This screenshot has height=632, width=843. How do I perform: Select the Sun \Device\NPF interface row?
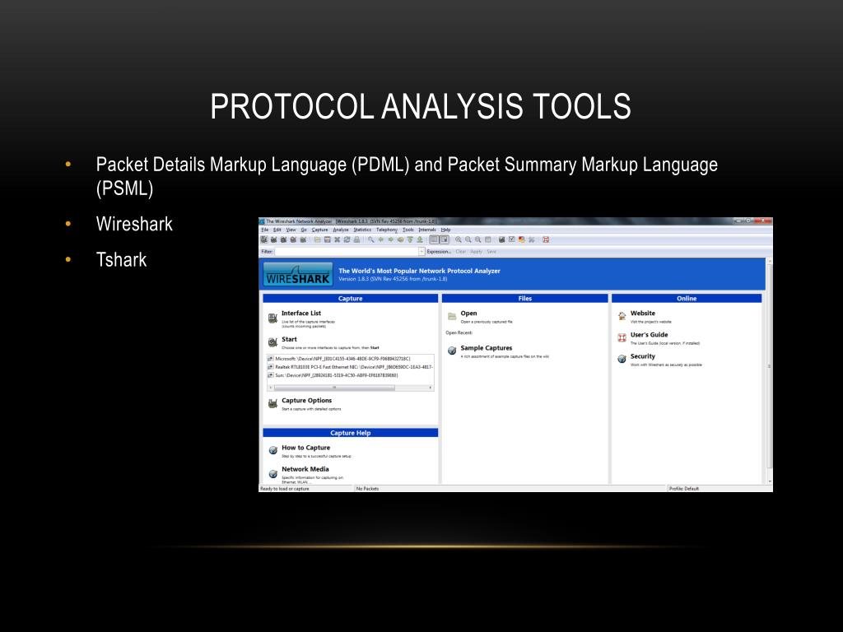[351, 375]
